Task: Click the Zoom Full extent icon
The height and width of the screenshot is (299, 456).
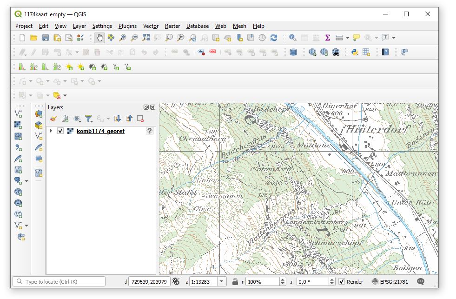Action: click(x=146, y=38)
